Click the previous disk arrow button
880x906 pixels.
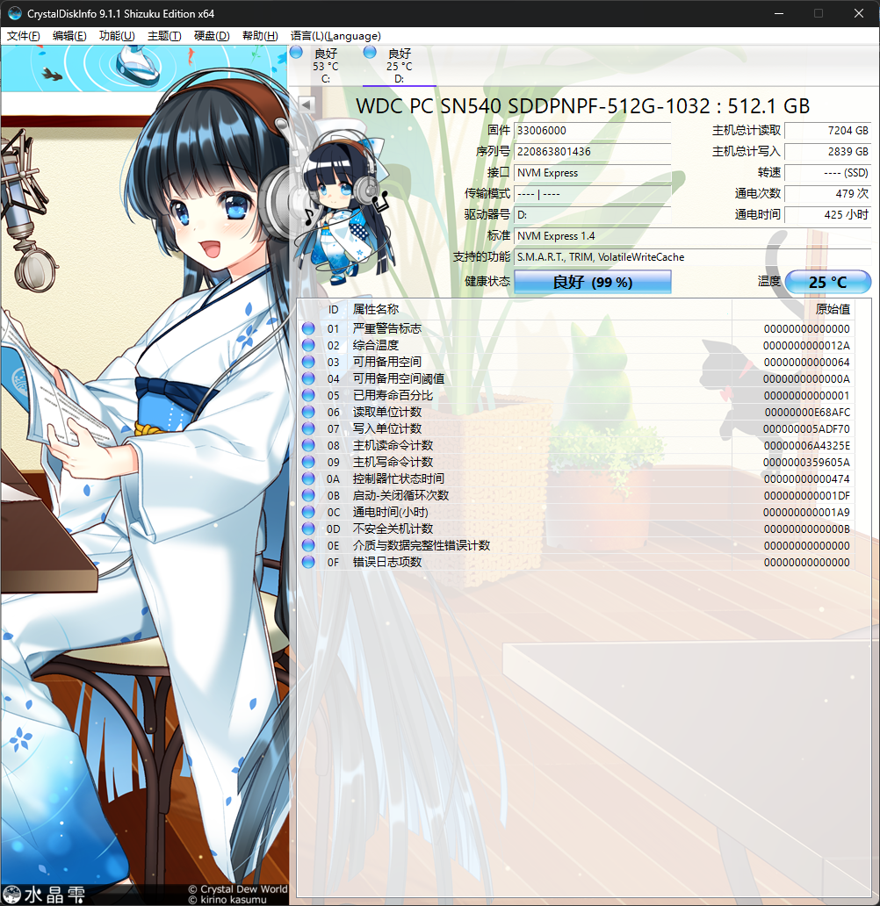(x=307, y=104)
